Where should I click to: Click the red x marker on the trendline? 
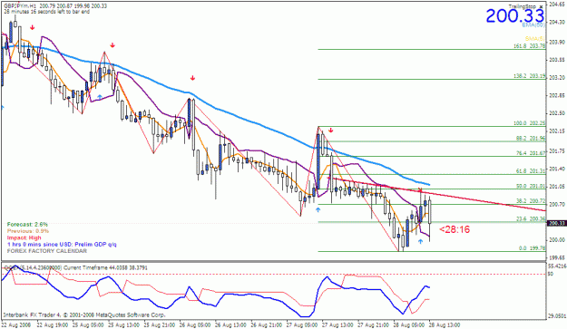(x=420, y=189)
